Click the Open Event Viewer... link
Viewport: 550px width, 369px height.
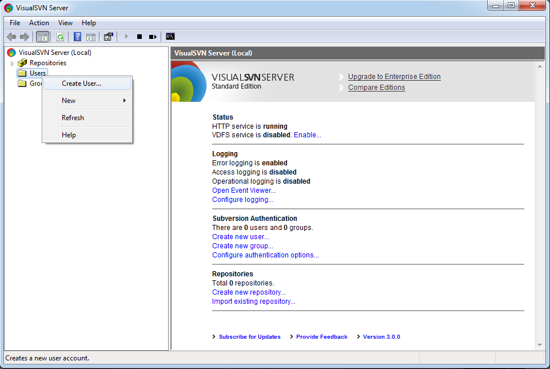[x=244, y=191]
